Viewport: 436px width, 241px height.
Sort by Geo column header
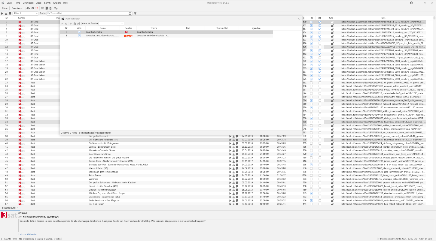point(332,18)
